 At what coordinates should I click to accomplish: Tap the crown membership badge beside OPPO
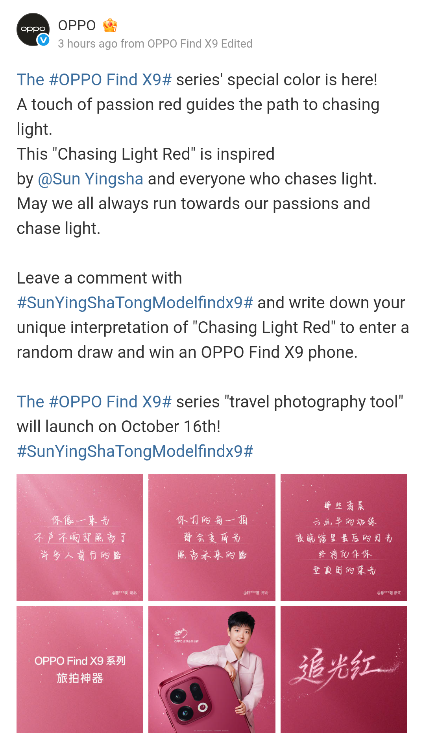pos(110,26)
